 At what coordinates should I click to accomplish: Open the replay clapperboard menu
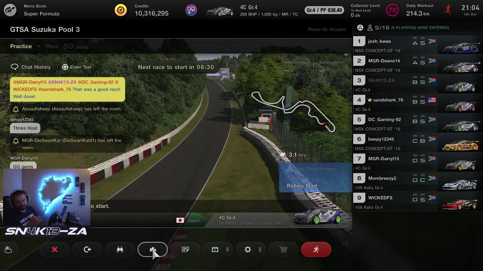click(x=218, y=250)
